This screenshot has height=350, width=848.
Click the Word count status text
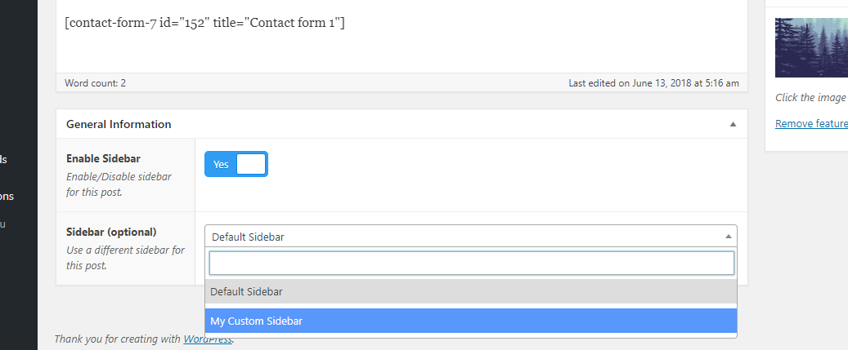[x=96, y=83]
